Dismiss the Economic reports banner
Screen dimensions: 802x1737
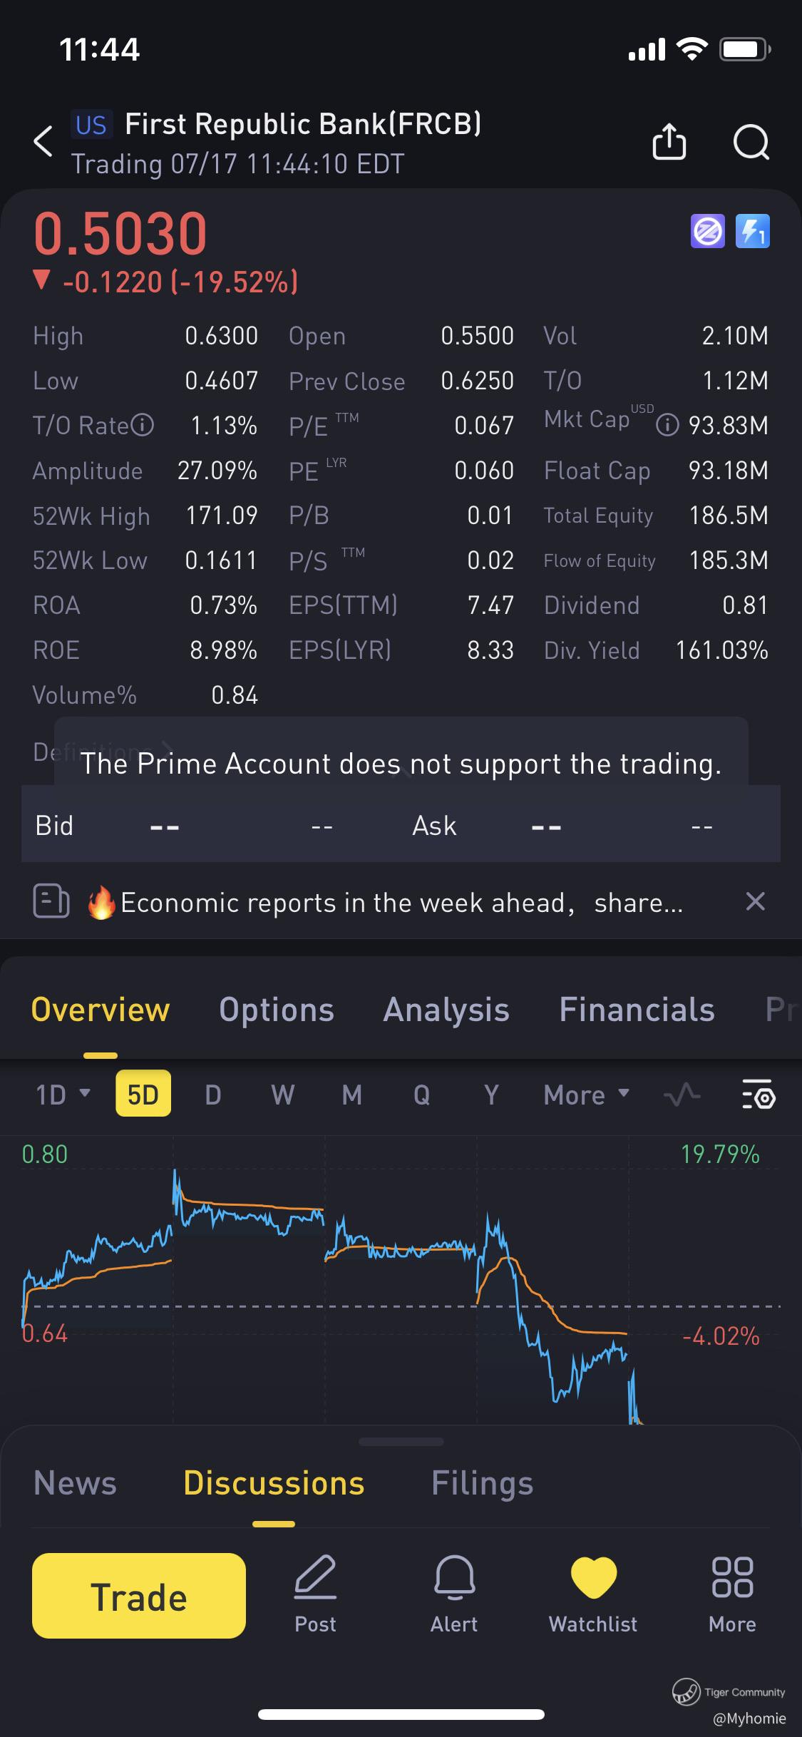pyautogui.click(x=755, y=902)
